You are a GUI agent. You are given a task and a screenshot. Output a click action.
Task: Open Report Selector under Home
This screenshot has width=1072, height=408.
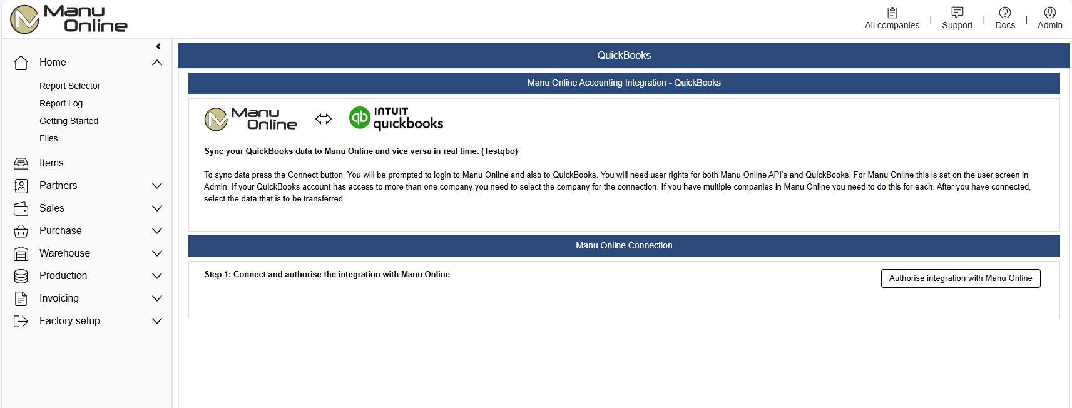coord(69,86)
